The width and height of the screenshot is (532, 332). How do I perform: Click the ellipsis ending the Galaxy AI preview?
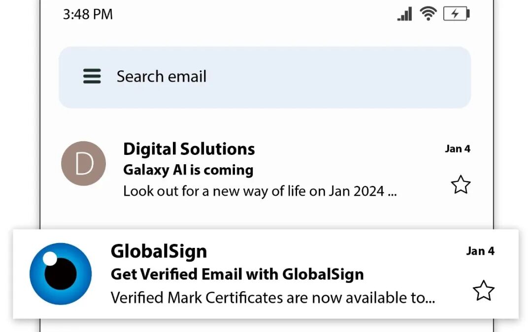click(392, 192)
